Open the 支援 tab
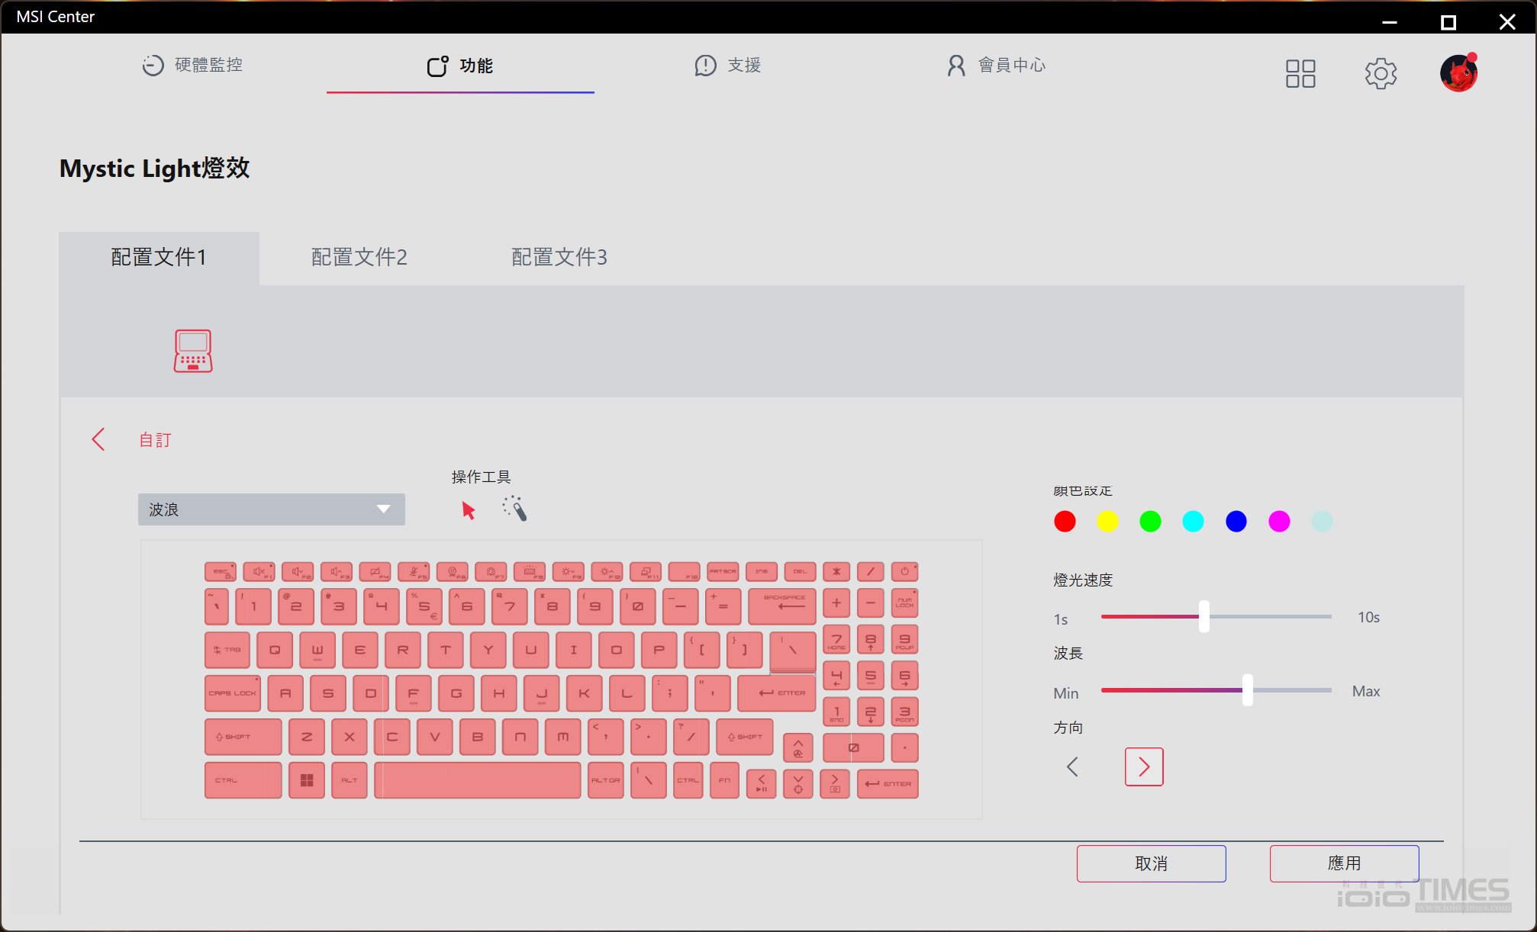 click(x=728, y=66)
